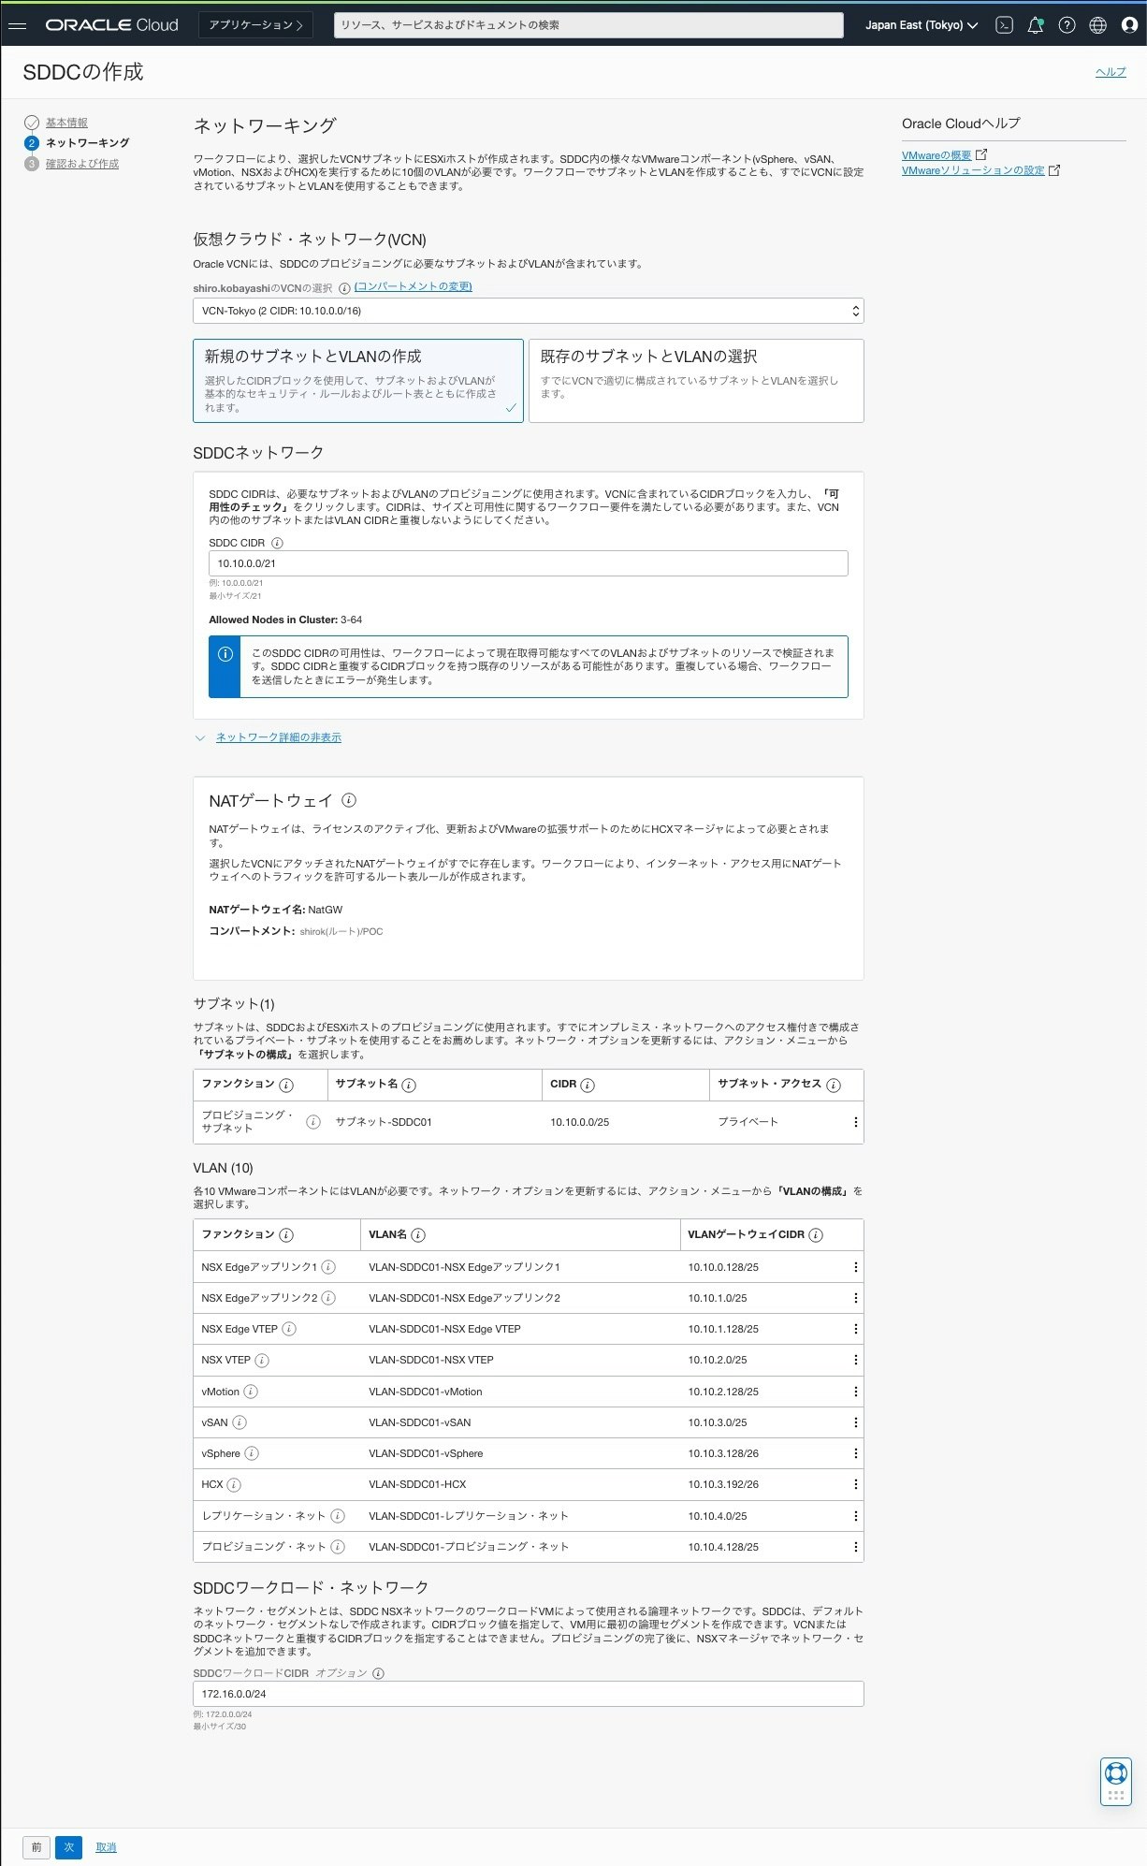The image size is (1147, 1866).
Task: Select 既存のサブネットとVLANの選択 option card
Action: point(696,381)
